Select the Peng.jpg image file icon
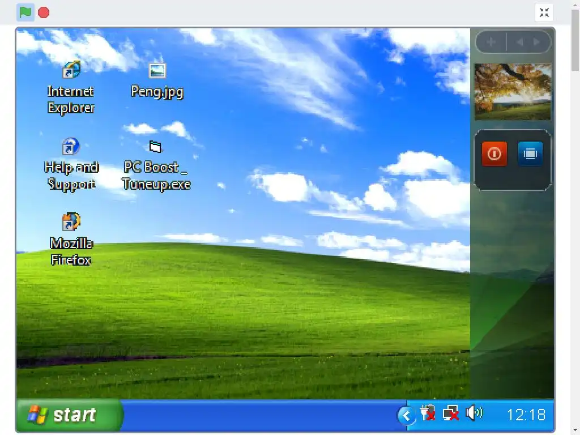The height and width of the screenshot is (435, 580). pos(157,80)
